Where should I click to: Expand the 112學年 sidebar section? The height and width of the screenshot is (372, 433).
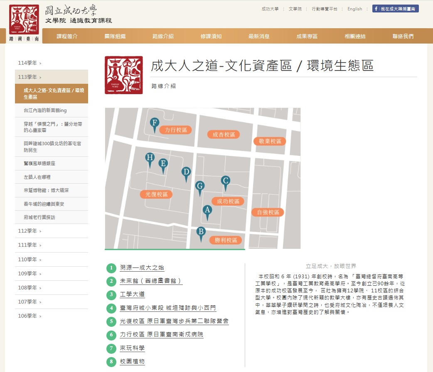pyautogui.click(x=30, y=231)
